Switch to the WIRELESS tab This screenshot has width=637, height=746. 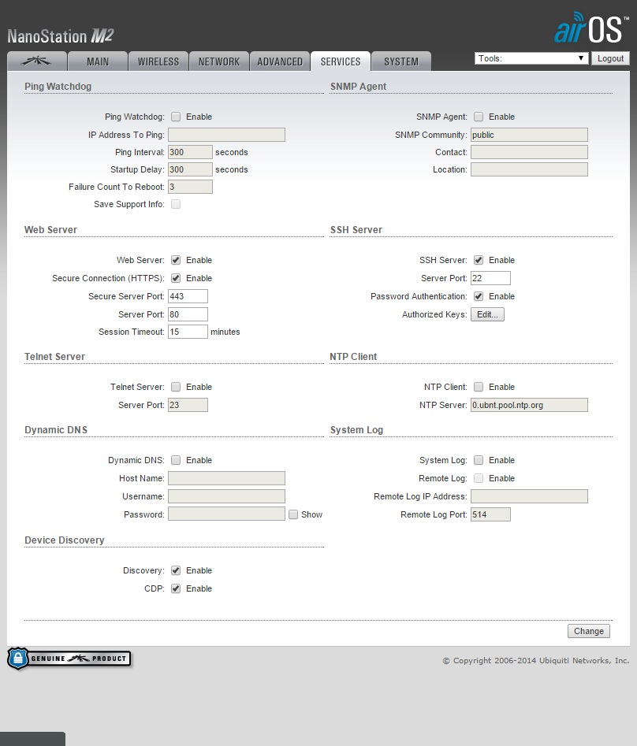158,61
